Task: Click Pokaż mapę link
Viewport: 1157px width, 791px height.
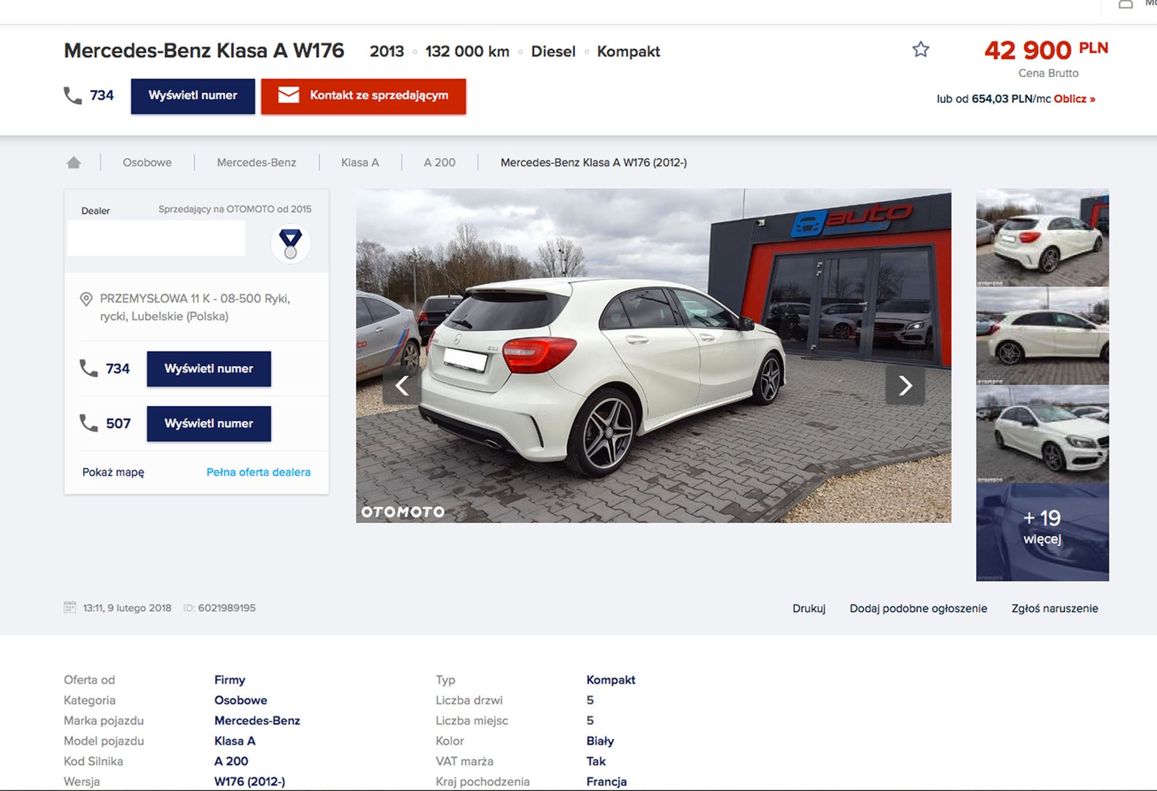Action: [113, 472]
